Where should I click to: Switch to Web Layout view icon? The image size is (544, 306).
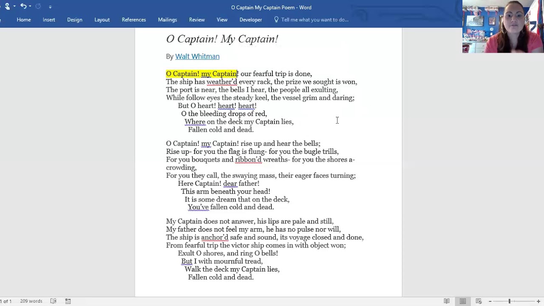pyautogui.click(x=479, y=301)
